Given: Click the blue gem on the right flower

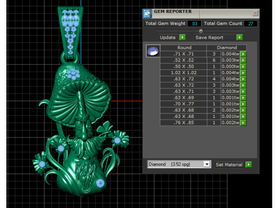Looking at the screenshot, I should (x=118, y=140).
